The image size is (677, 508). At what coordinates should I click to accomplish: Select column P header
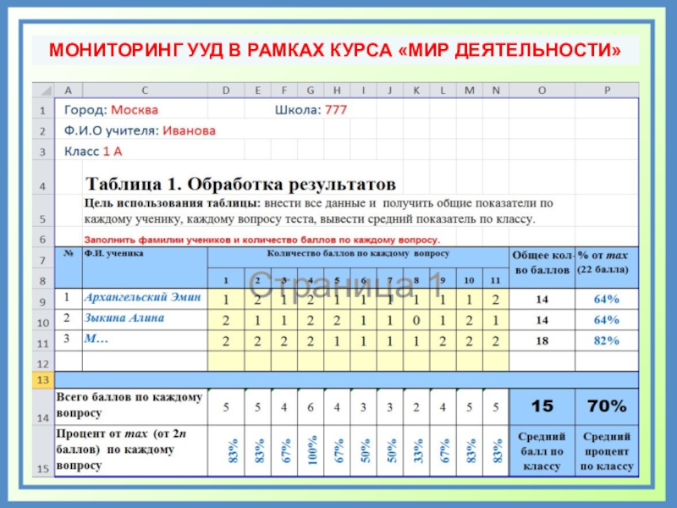tap(607, 90)
